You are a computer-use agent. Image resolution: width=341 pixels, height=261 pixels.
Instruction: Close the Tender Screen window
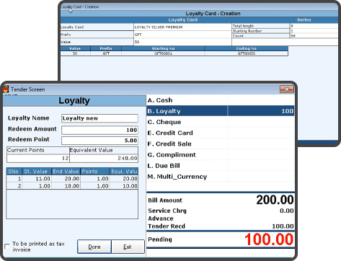(x=286, y=89)
